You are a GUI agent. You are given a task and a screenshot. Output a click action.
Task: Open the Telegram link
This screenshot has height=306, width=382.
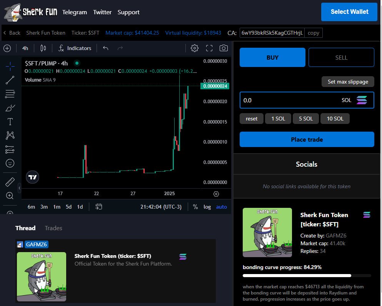tap(75, 12)
